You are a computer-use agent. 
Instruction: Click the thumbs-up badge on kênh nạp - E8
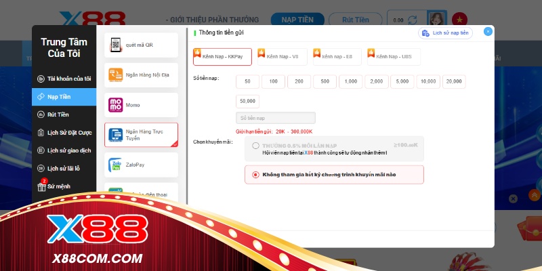(x=316, y=53)
